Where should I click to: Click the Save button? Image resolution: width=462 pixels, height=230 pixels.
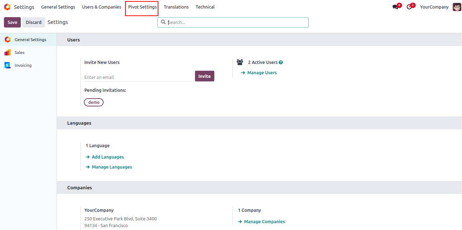coord(12,22)
